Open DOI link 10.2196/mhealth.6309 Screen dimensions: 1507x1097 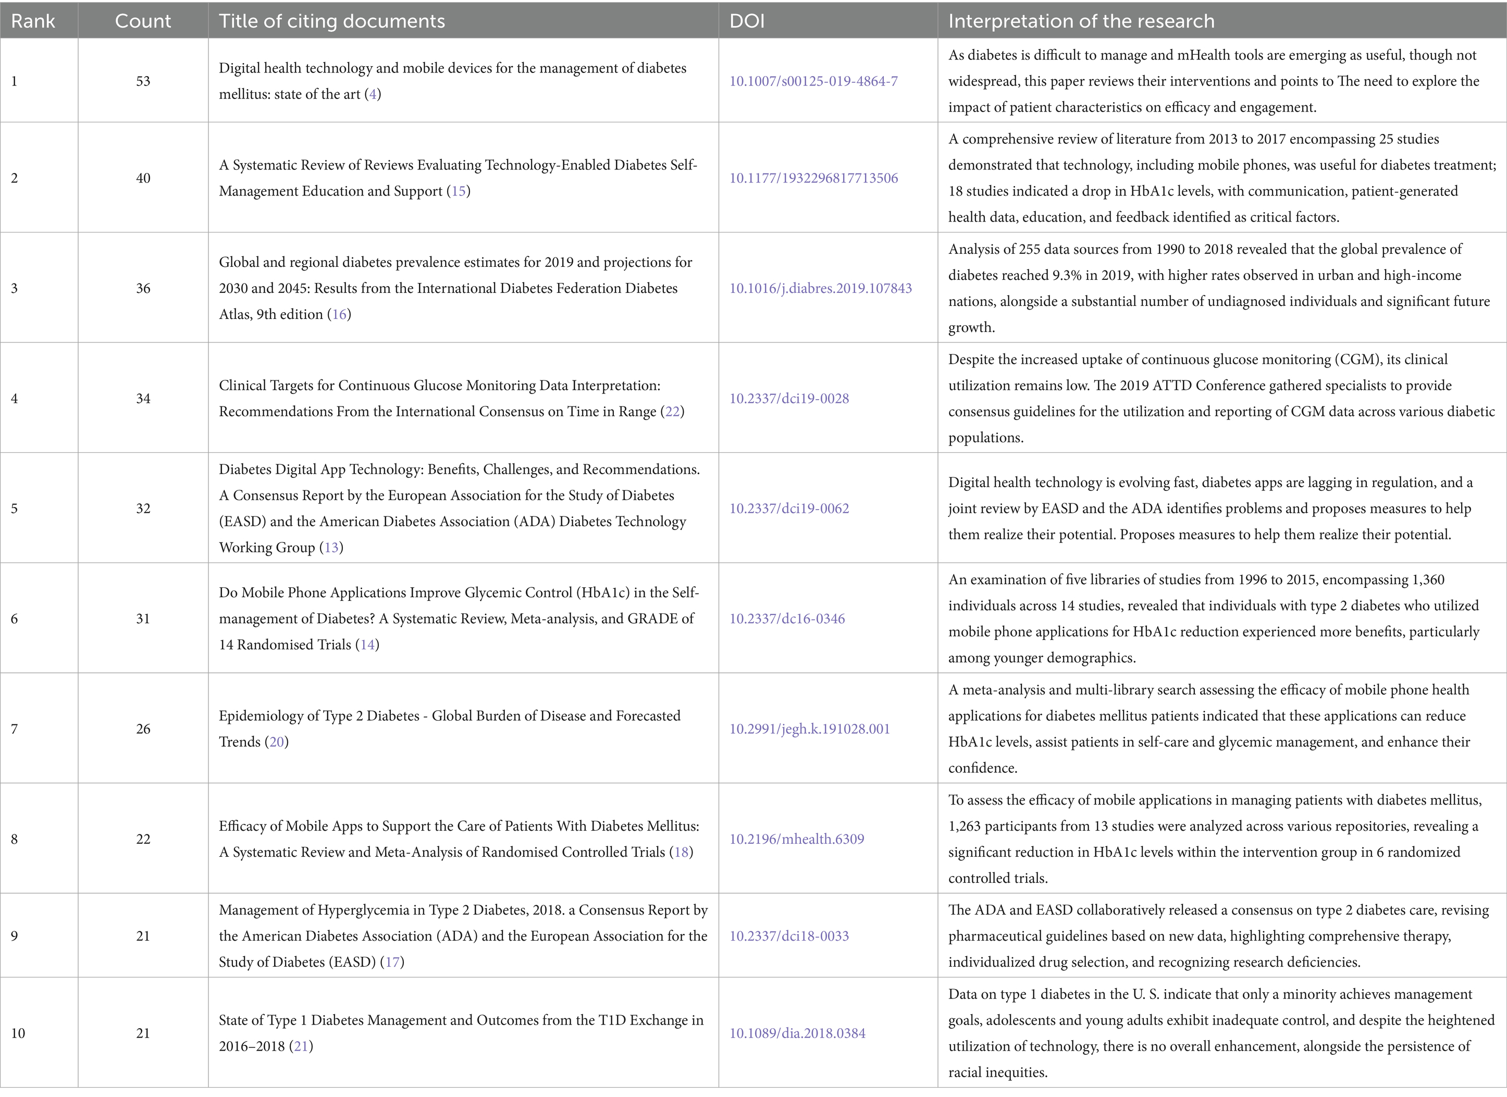point(797,839)
